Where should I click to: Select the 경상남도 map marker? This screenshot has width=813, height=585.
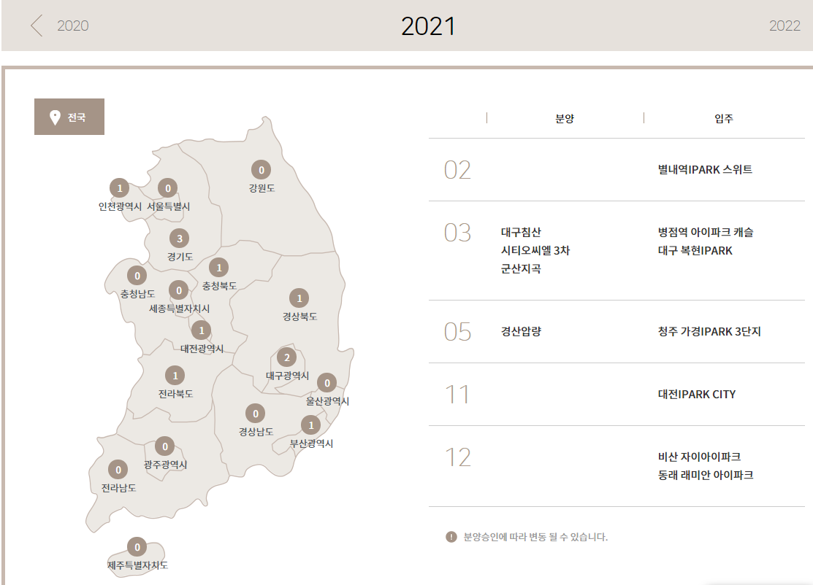coord(255,413)
